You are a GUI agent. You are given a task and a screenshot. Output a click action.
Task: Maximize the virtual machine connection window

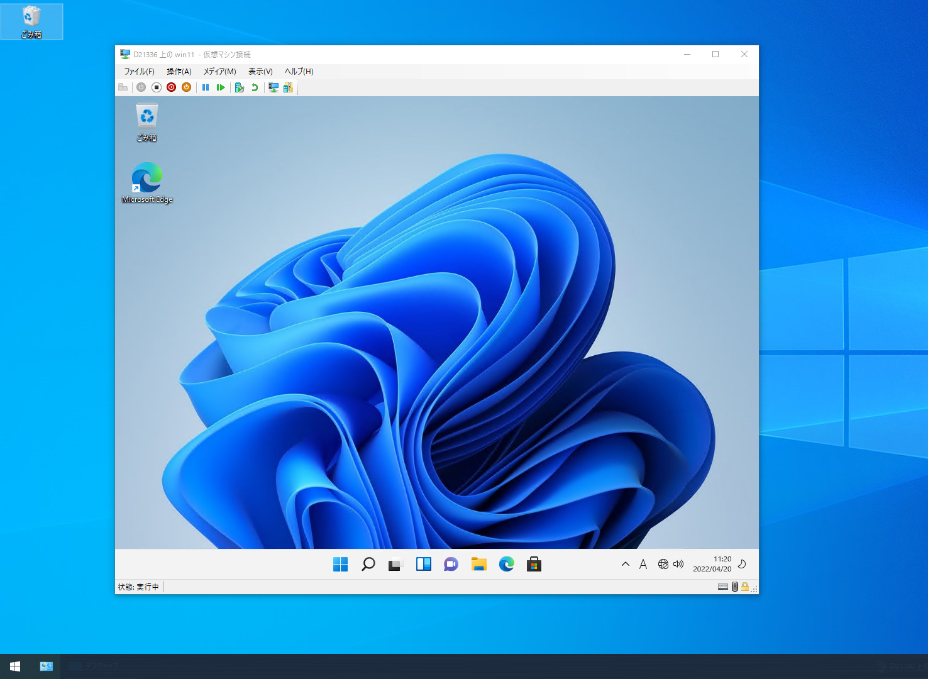[x=715, y=54]
